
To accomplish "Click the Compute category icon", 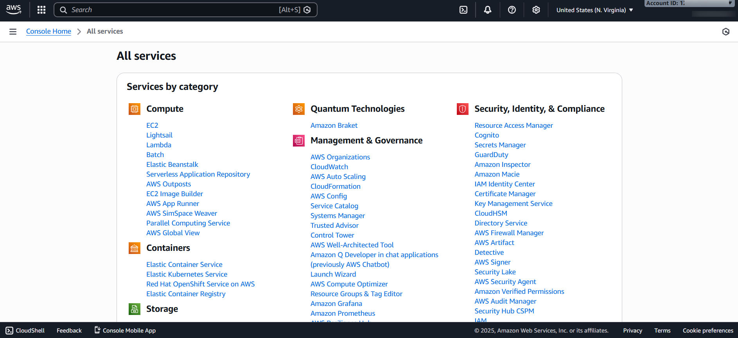I will [x=135, y=109].
